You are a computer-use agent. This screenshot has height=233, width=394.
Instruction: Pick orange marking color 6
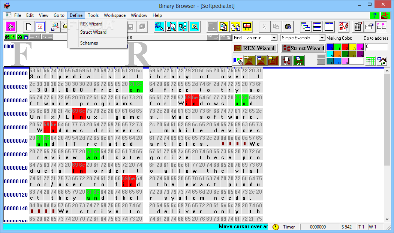point(337,54)
